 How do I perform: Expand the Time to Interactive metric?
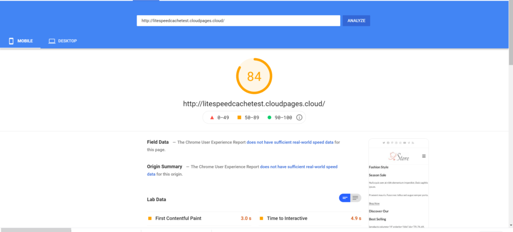tap(287, 218)
